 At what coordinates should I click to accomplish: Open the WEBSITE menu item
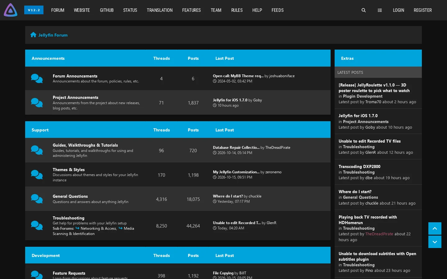click(x=82, y=10)
